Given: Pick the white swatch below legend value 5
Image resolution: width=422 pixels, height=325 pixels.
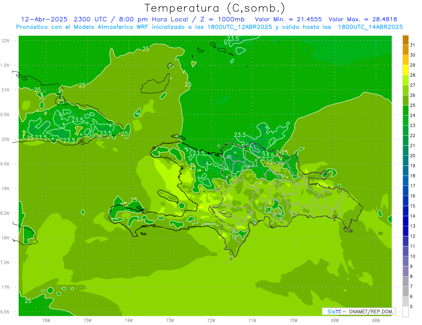Looking at the screenshot, I should pyautogui.click(x=405, y=312).
